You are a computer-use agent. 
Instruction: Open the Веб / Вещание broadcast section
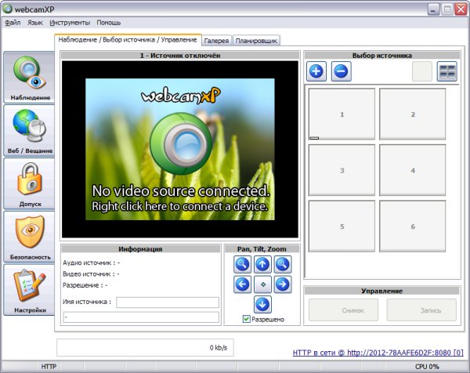click(x=31, y=130)
